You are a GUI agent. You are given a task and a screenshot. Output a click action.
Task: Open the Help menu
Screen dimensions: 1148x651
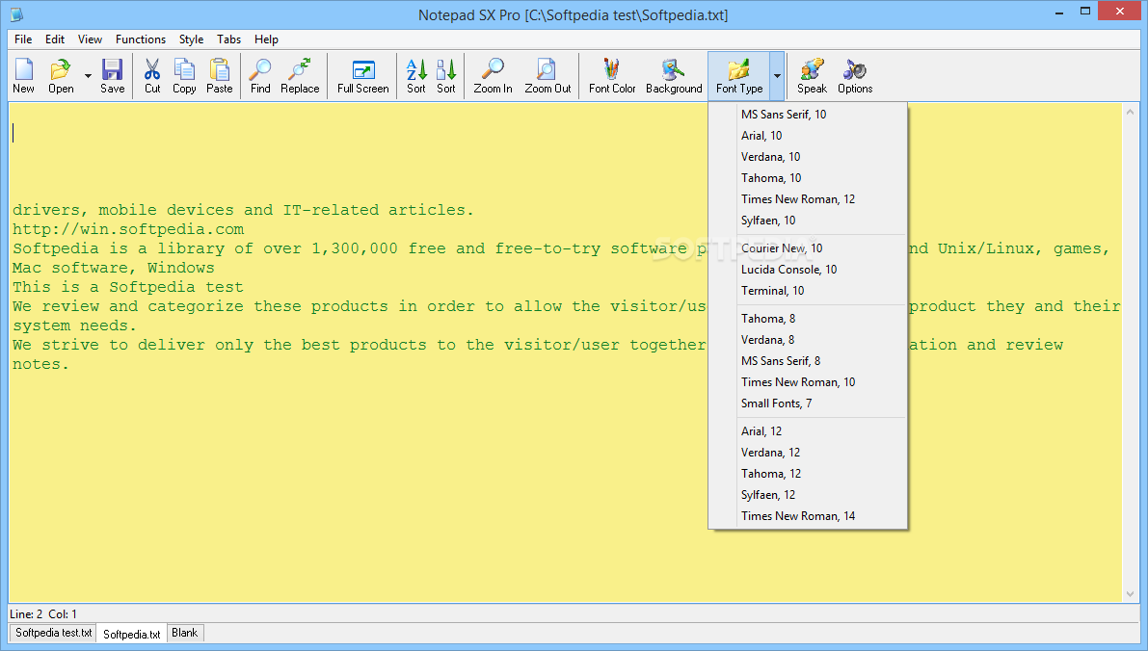pyautogui.click(x=266, y=39)
